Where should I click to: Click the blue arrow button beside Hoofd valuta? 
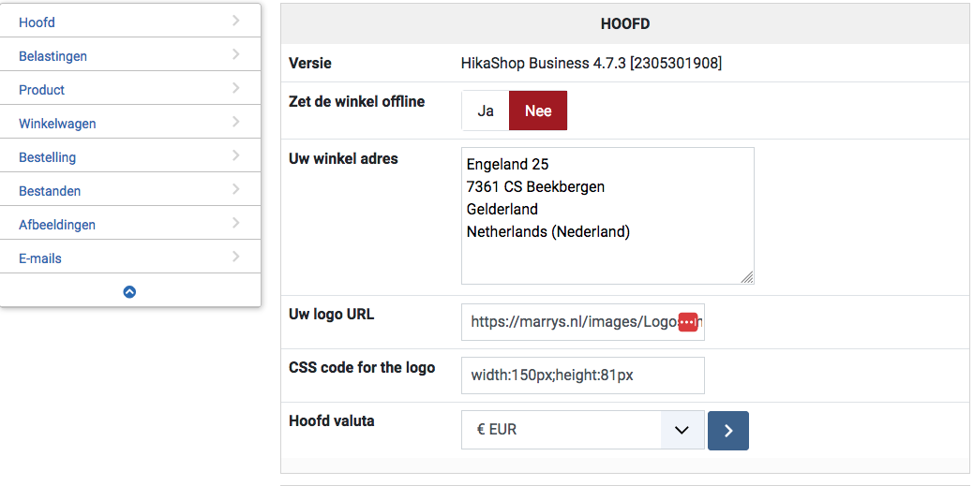(728, 430)
